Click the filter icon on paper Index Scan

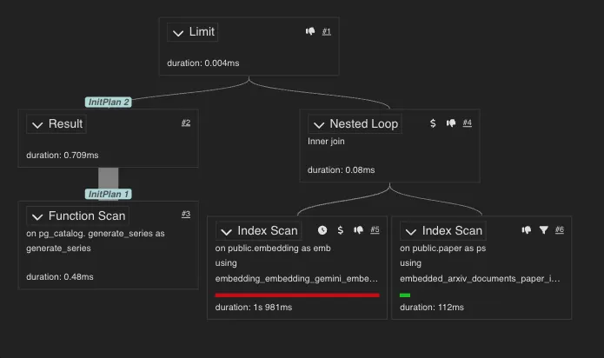(x=544, y=230)
